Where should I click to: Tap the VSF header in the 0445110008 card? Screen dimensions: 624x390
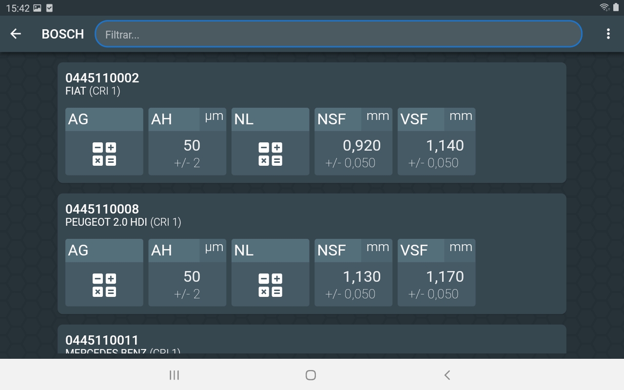tap(436, 251)
